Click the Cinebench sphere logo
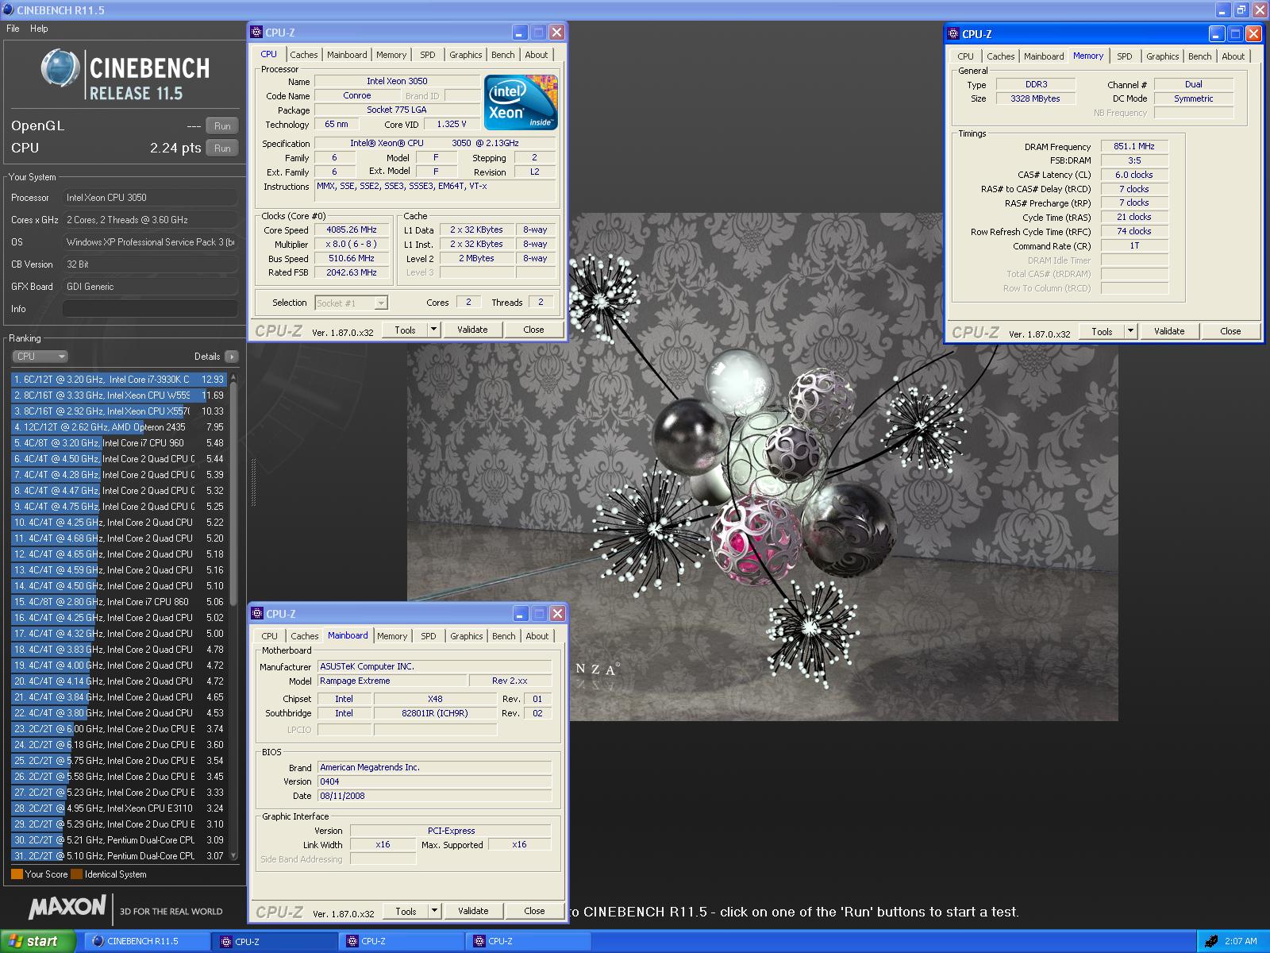The image size is (1270, 953). coord(60,68)
